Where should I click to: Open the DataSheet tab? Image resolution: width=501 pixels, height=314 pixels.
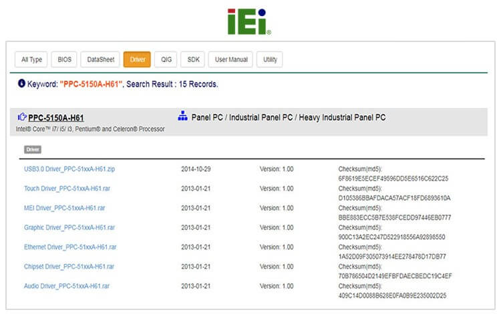100,59
